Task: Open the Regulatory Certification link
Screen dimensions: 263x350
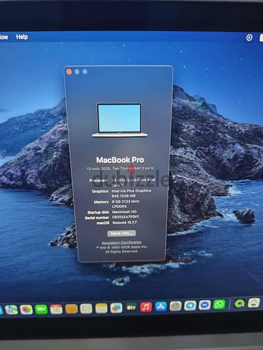Action: (122, 242)
